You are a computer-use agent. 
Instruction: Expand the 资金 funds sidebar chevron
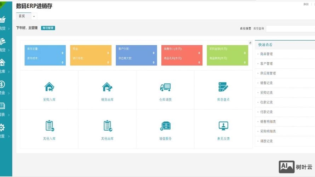[x=8, y=93]
